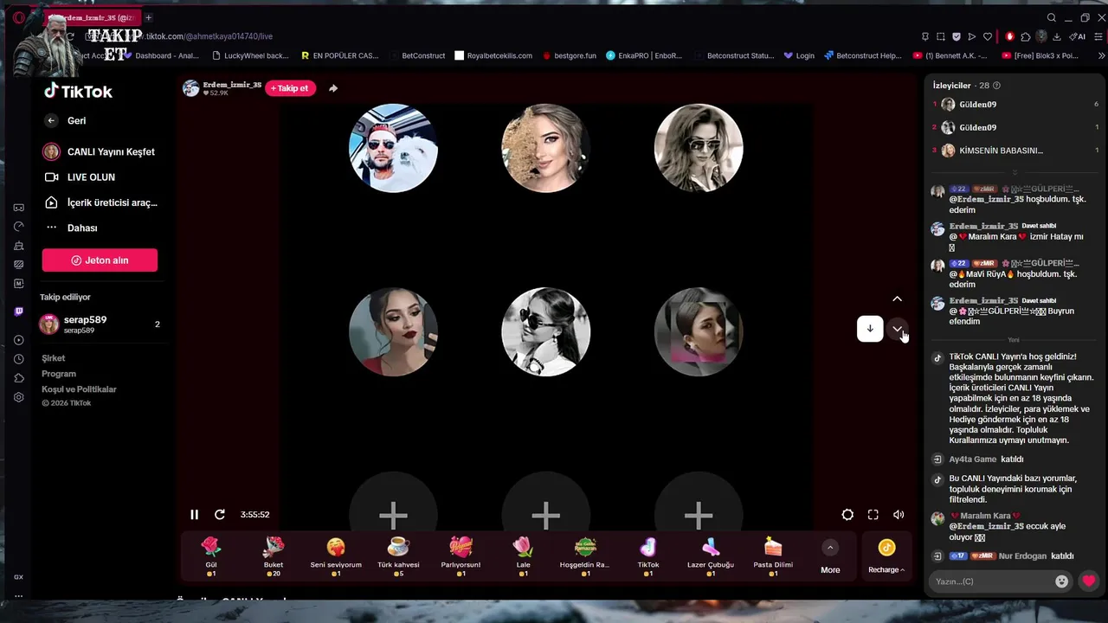Send the Türk kahvesi gift
1108x623 pixels.
coord(398,556)
